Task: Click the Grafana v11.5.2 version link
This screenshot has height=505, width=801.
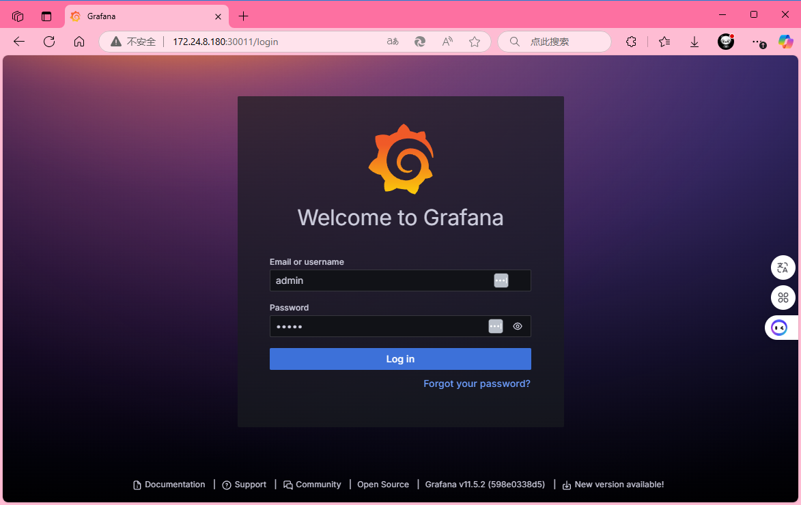Action: (x=485, y=485)
